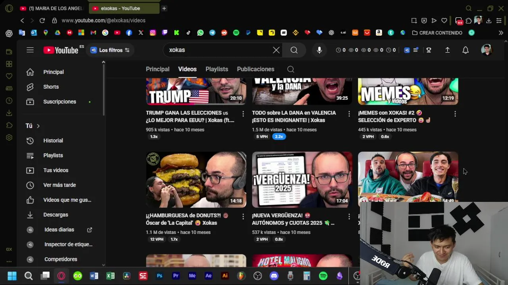Viewport: 508px width, 285px height.
Task: Open the browser sidebar settings gear
Action: [x=9, y=137]
